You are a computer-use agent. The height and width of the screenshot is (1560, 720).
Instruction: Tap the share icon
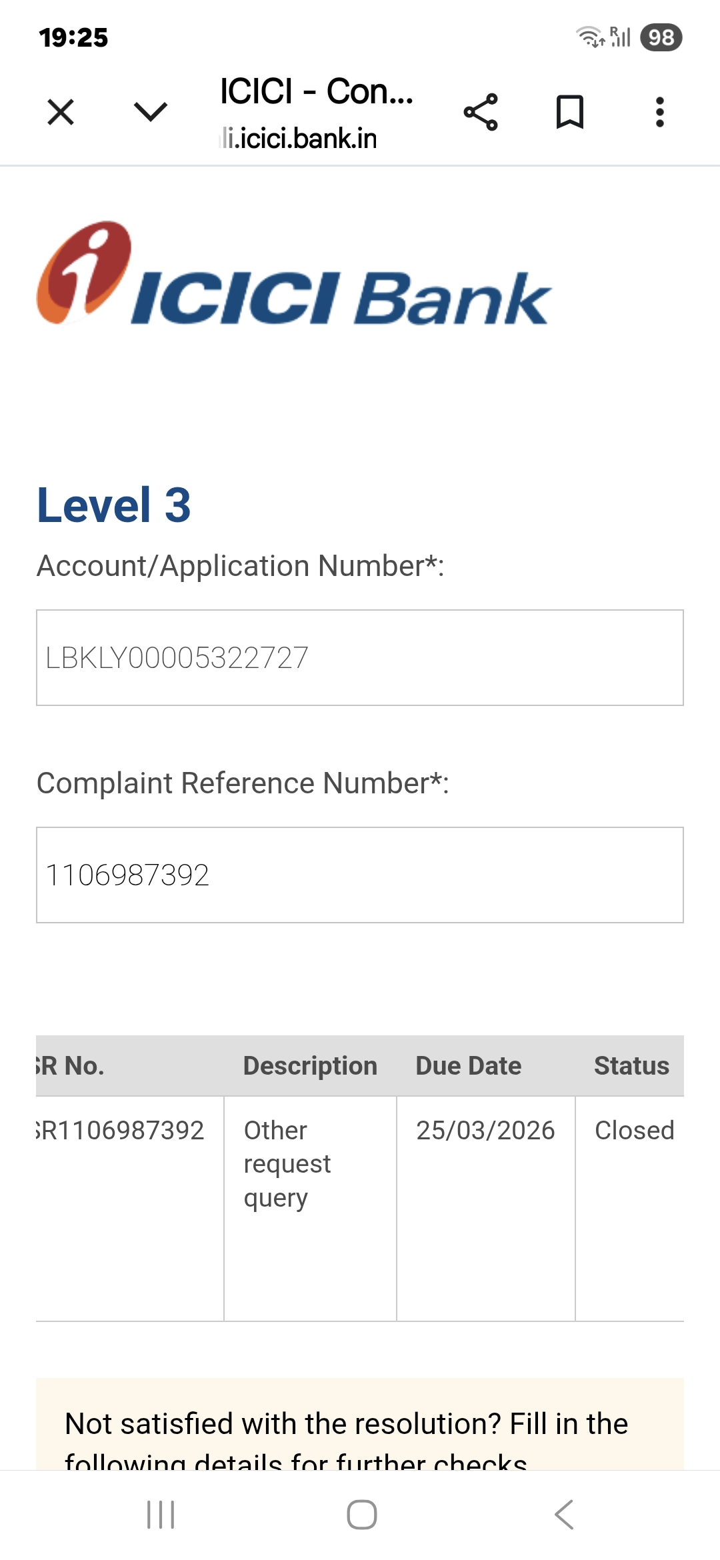(481, 112)
